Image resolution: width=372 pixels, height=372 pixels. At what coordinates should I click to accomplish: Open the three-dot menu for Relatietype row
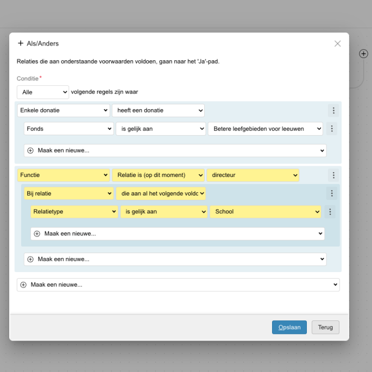point(330,212)
